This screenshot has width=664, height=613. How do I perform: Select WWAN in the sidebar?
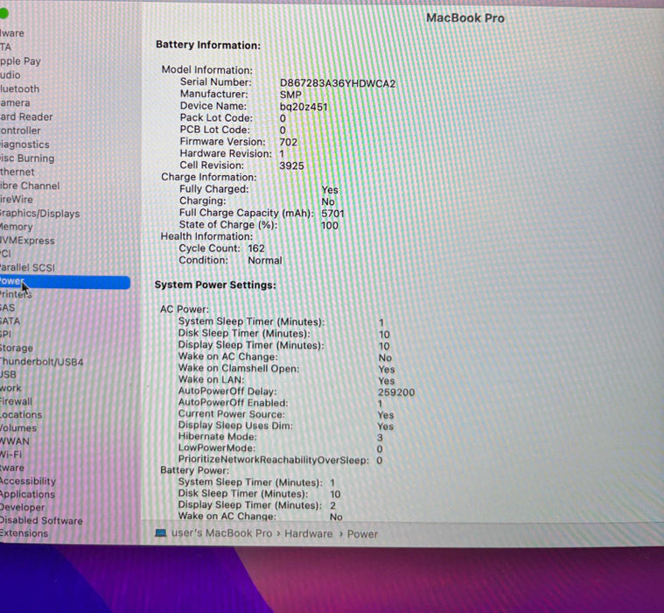pos(15,440)
